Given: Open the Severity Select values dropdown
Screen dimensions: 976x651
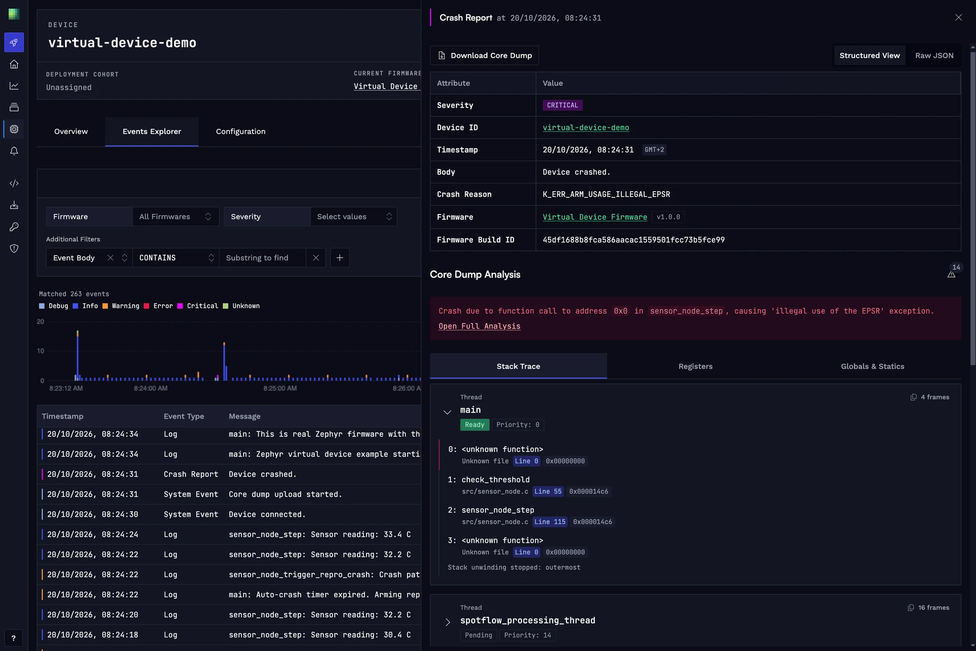Looking at the screenshot, I should click(353, 217).
